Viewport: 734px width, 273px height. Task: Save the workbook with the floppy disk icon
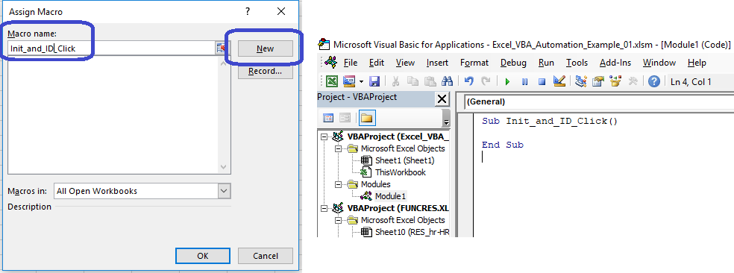pos(374,81)
